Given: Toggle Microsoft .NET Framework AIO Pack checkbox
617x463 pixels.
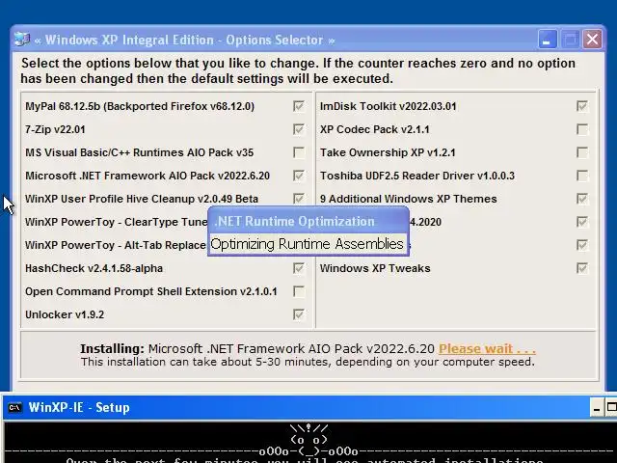Looking at the screenshot, I should click(299, 176).
